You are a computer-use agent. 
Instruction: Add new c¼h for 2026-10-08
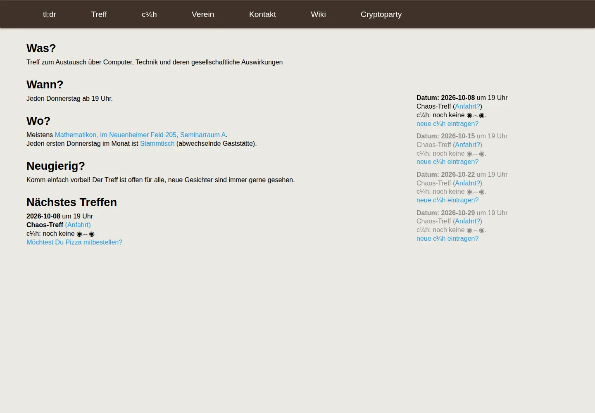(447, 124)
